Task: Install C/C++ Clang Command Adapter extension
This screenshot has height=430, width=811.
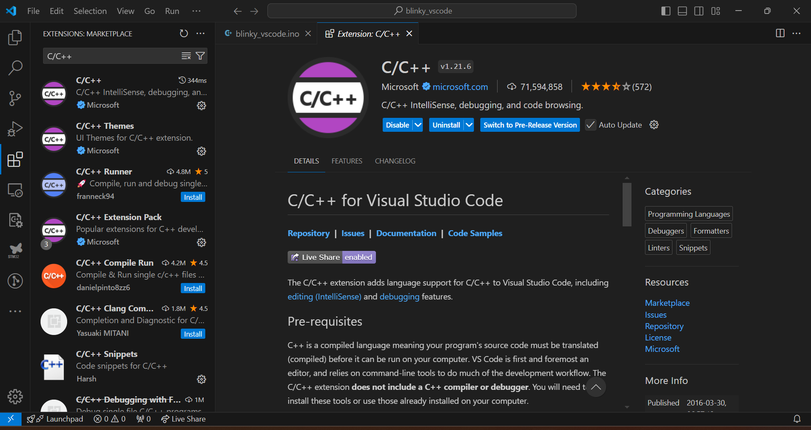Action: 193,334
